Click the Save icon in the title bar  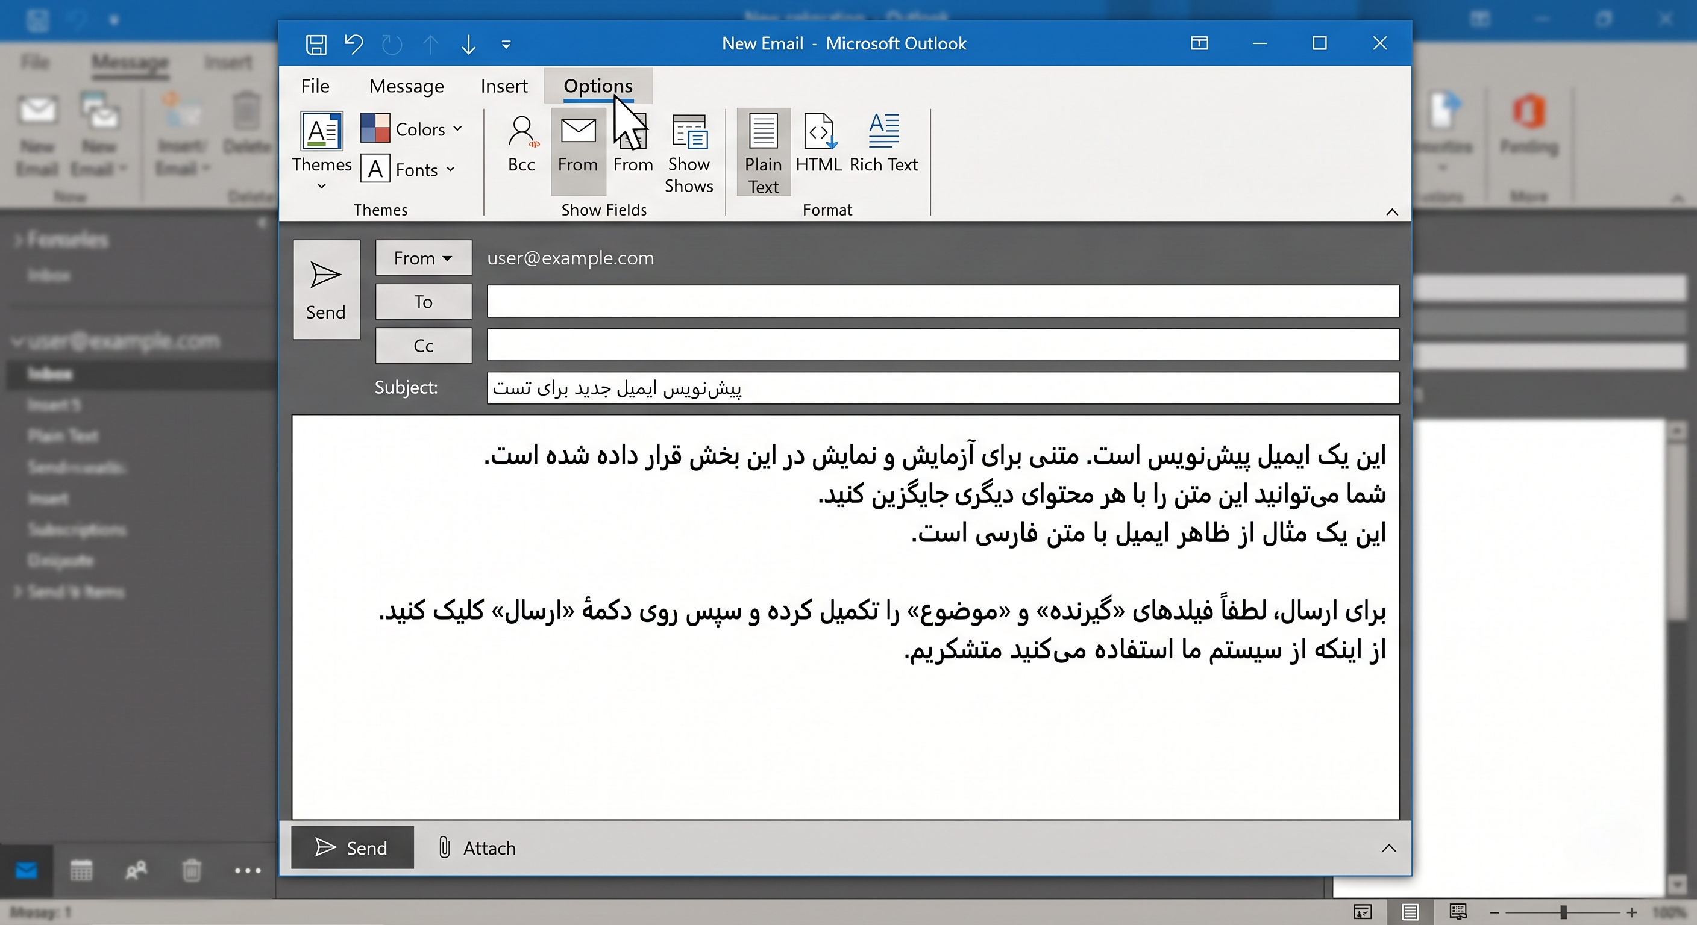tap(316, 44)
